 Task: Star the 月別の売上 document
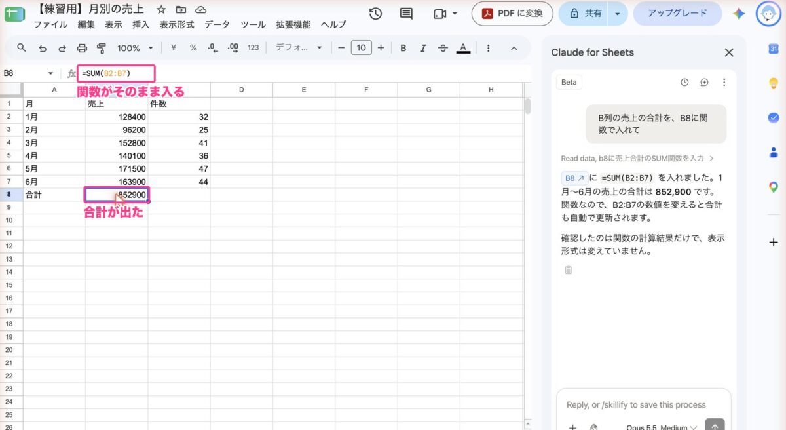pyautogui.click(x=160, y=10)
